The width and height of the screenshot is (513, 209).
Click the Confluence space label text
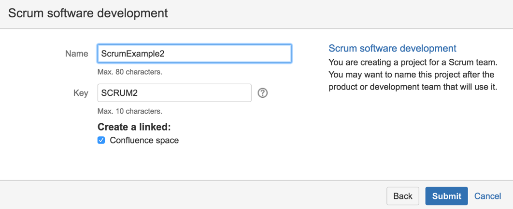(144, 141)
